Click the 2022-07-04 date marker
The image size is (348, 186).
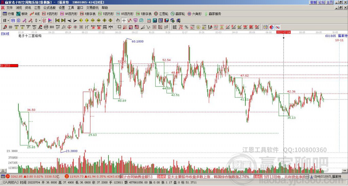(x=283, y=32)
